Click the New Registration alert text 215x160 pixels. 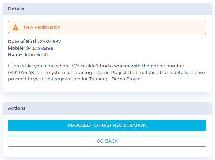(x=42, y=27)
